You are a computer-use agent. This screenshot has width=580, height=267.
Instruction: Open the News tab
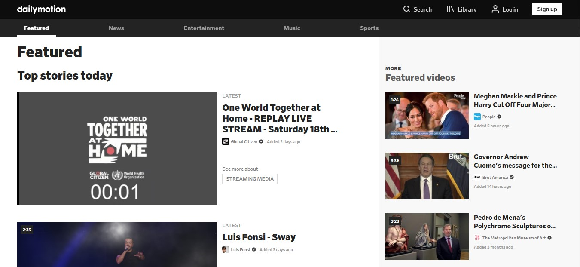tap(116, 28)
